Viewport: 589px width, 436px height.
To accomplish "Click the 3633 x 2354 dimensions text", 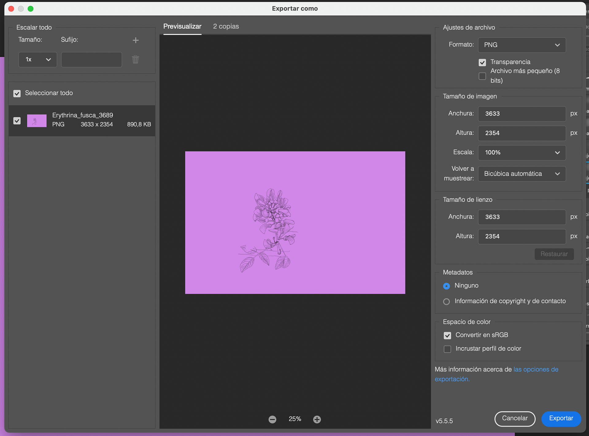I will [97, 124].
